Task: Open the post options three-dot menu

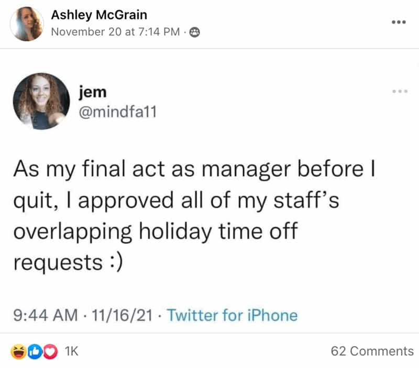Action: (399, 23)
